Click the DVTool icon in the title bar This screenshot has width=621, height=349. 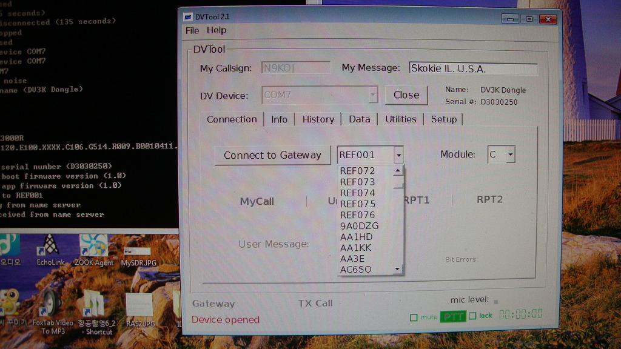[x=187, y=16]
